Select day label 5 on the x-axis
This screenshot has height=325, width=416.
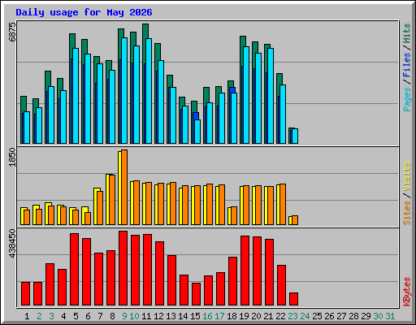(x=76, y=316)
